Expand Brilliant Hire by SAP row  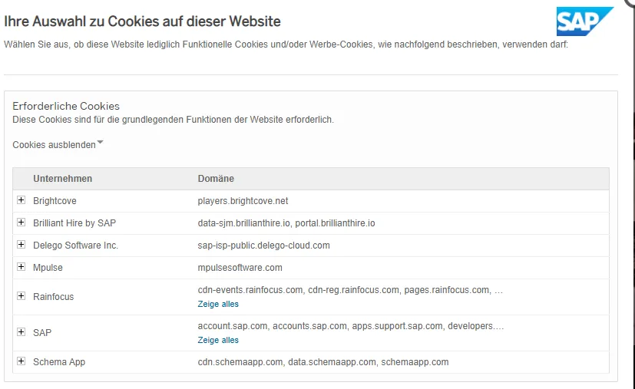(21, 223)
